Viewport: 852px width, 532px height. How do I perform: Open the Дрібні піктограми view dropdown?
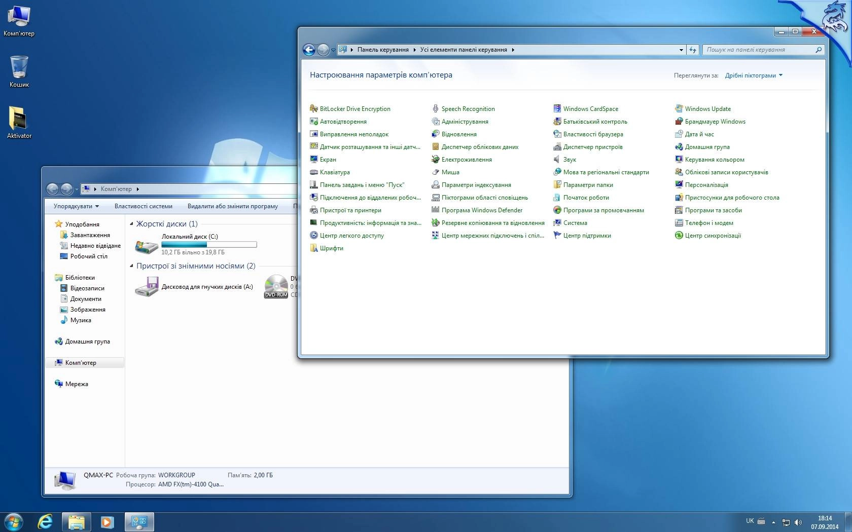pos(754,75)
